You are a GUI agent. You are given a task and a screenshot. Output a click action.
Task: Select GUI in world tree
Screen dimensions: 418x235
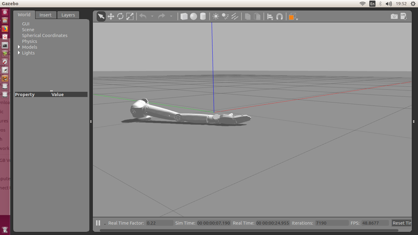click(x=26, y=24)
